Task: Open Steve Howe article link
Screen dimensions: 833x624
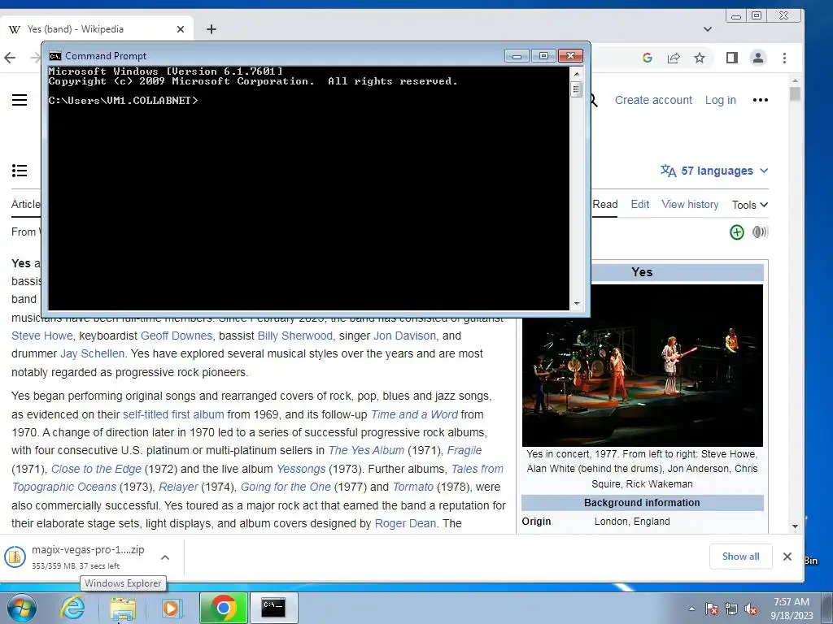Action: click(42, 336)
